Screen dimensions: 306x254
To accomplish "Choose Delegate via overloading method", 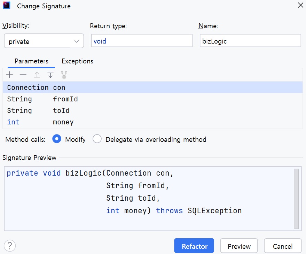I will (97, 139).
